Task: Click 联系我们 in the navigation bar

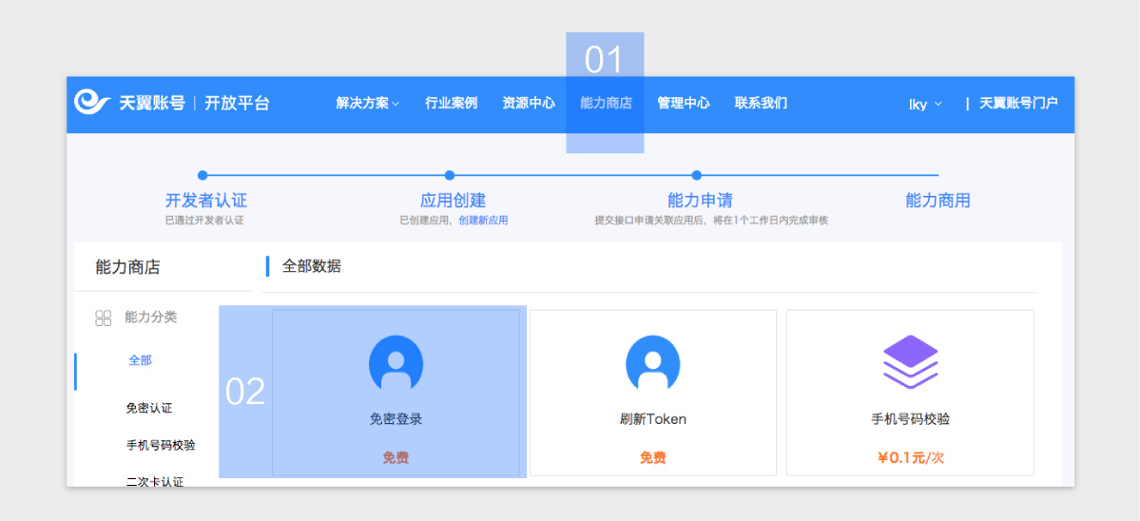Action: coord(761,104)
